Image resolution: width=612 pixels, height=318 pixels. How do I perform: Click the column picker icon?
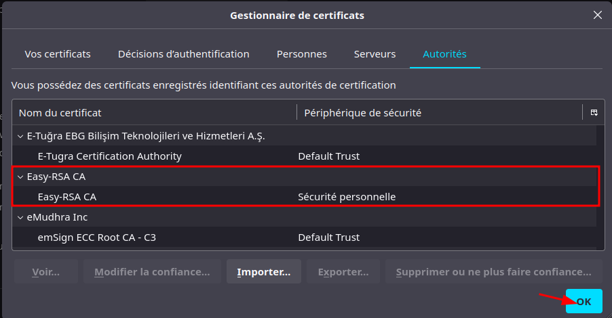tap(594, 112)
